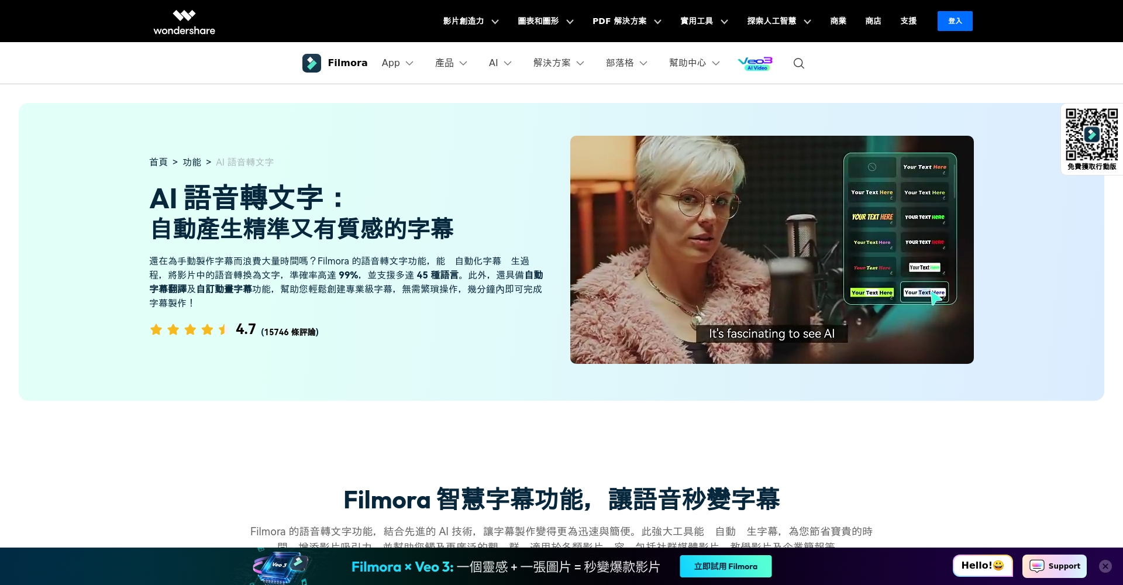The width and height of the screenshot is (1123, 585).
Task: Click the 登入 sign-in button
Action: [x=955, y=21]
